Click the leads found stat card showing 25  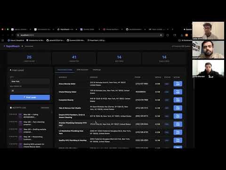click(x=29, y=59)
